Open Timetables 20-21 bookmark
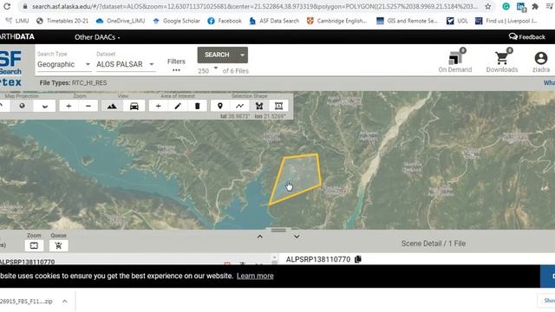 pyautogui.click(x=62, y=21)
